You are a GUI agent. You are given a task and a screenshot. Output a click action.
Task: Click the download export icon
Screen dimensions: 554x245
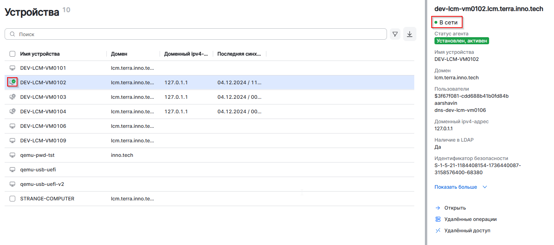pos(410,34)
